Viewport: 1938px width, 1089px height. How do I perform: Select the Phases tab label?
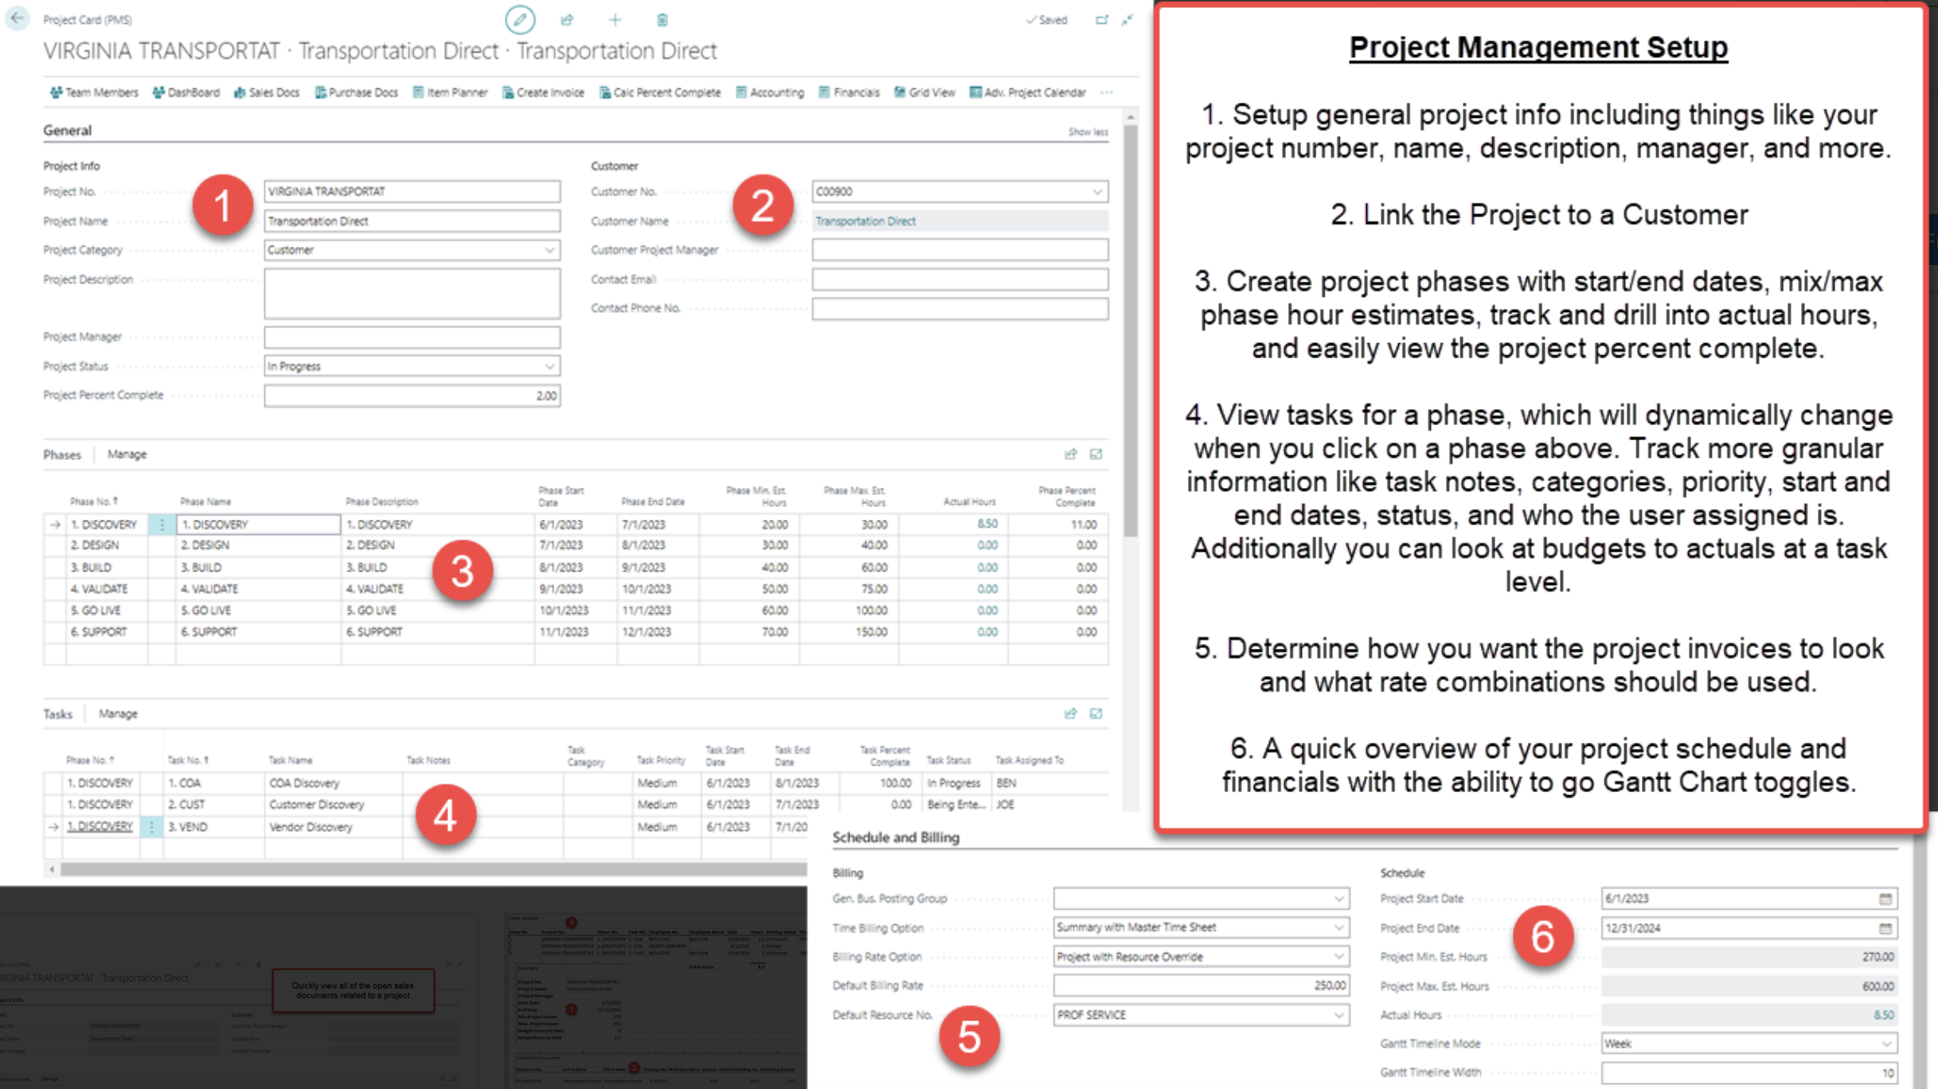62,455
